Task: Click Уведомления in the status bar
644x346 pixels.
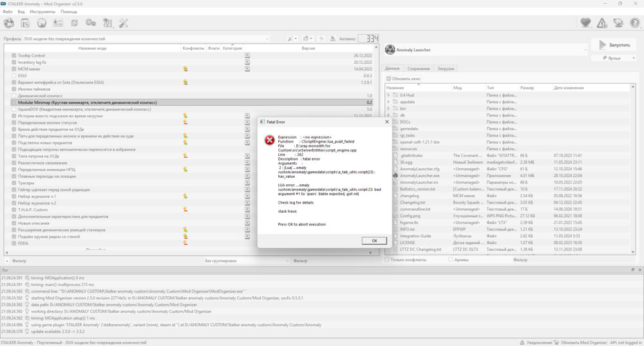Action: [536, 342]
